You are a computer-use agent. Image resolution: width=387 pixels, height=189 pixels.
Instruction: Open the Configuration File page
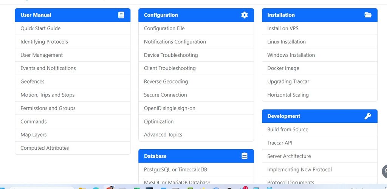pyautogui.click(x=196, y=28)
